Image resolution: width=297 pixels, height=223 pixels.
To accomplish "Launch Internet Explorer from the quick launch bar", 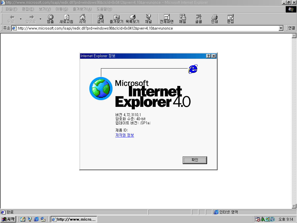I will (x=36, y=219).
